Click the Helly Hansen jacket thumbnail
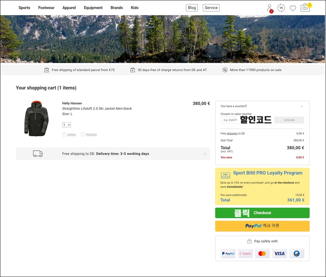This screenshot has width=326, height=277. coord(37,118)
